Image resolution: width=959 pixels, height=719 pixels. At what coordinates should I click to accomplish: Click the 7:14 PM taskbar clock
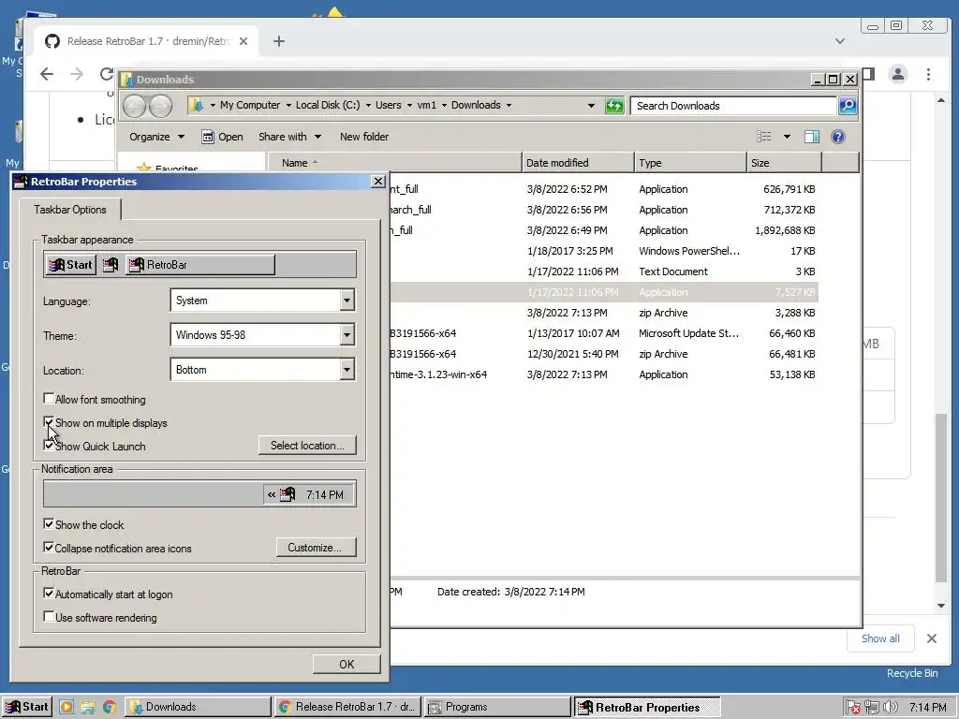click(928, 708)
